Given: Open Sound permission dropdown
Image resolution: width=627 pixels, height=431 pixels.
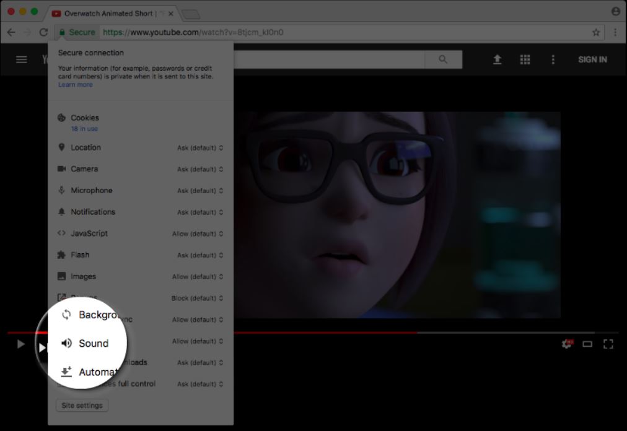Looking at the screenshot, I should click(198, 341).
